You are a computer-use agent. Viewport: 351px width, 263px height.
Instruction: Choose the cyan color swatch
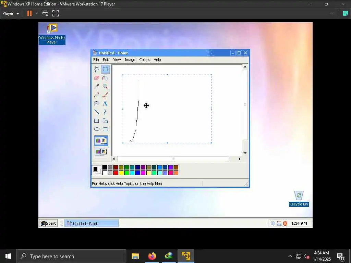click(x=132, y=173)
